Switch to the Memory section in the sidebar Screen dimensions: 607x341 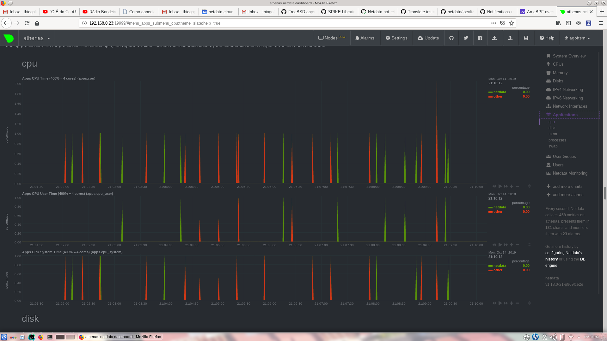560,73
